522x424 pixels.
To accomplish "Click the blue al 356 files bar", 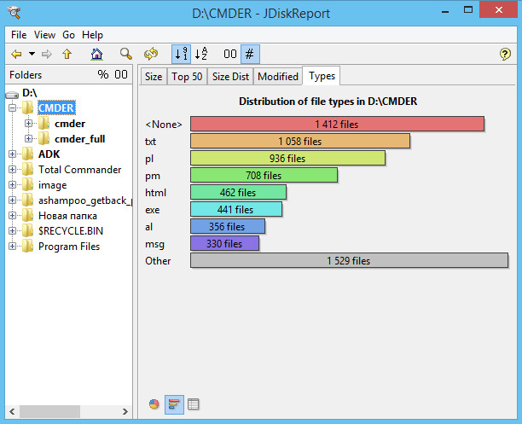I will [x=228, y=226].
